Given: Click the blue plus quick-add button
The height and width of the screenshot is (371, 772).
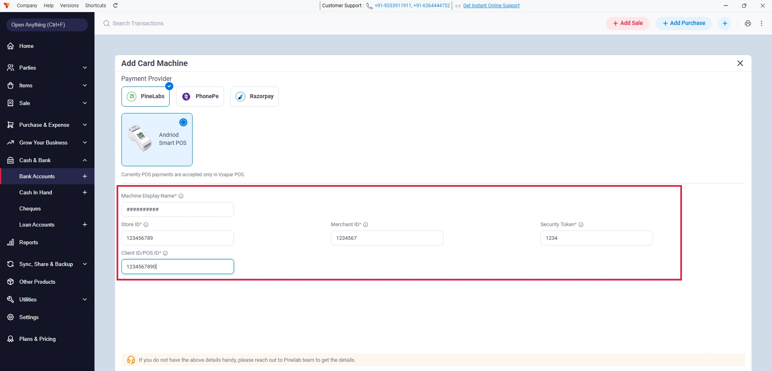Looking at the screenshot, I should click(725, 23).
